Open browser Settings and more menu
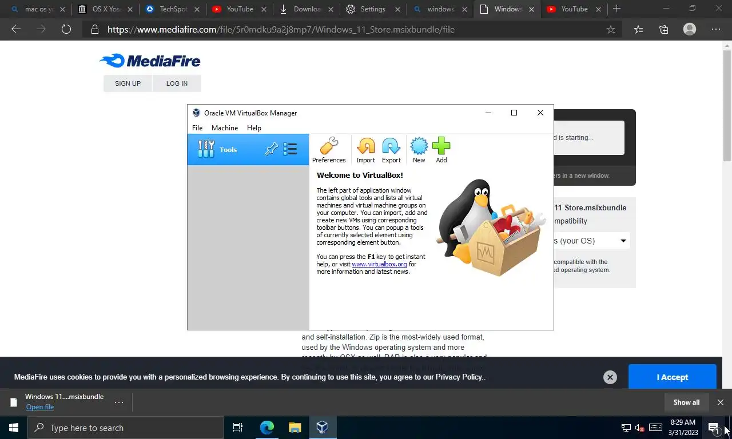Image resolution: width=732 pixels, height=439 pixels. pos(716,30)
